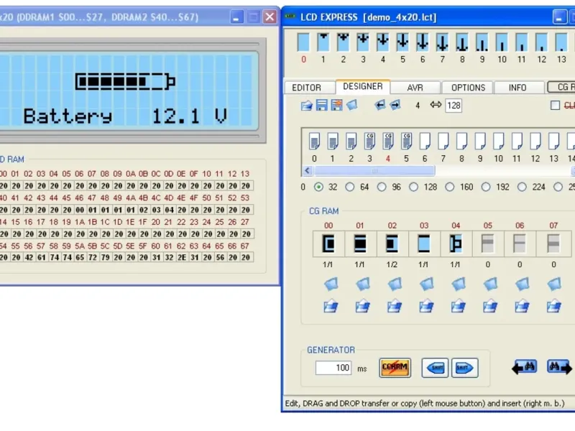Click the clear page icon in Designer toolbar

click(x=351, y=105)
